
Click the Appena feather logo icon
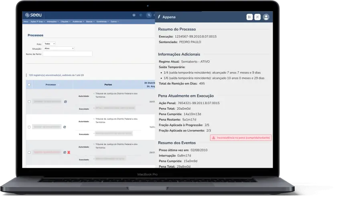pyautogui.click(x=159, y=17)
